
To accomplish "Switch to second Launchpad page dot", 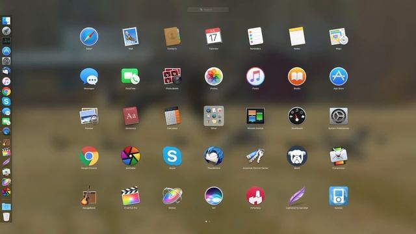I will [x=209, y=221].
